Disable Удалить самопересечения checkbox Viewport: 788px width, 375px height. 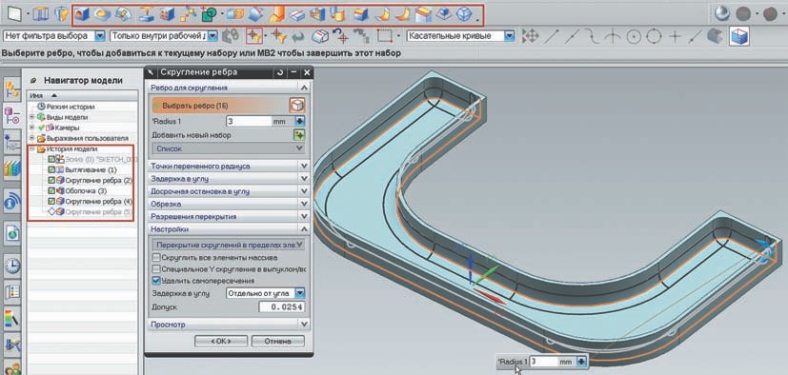[156, 281]
